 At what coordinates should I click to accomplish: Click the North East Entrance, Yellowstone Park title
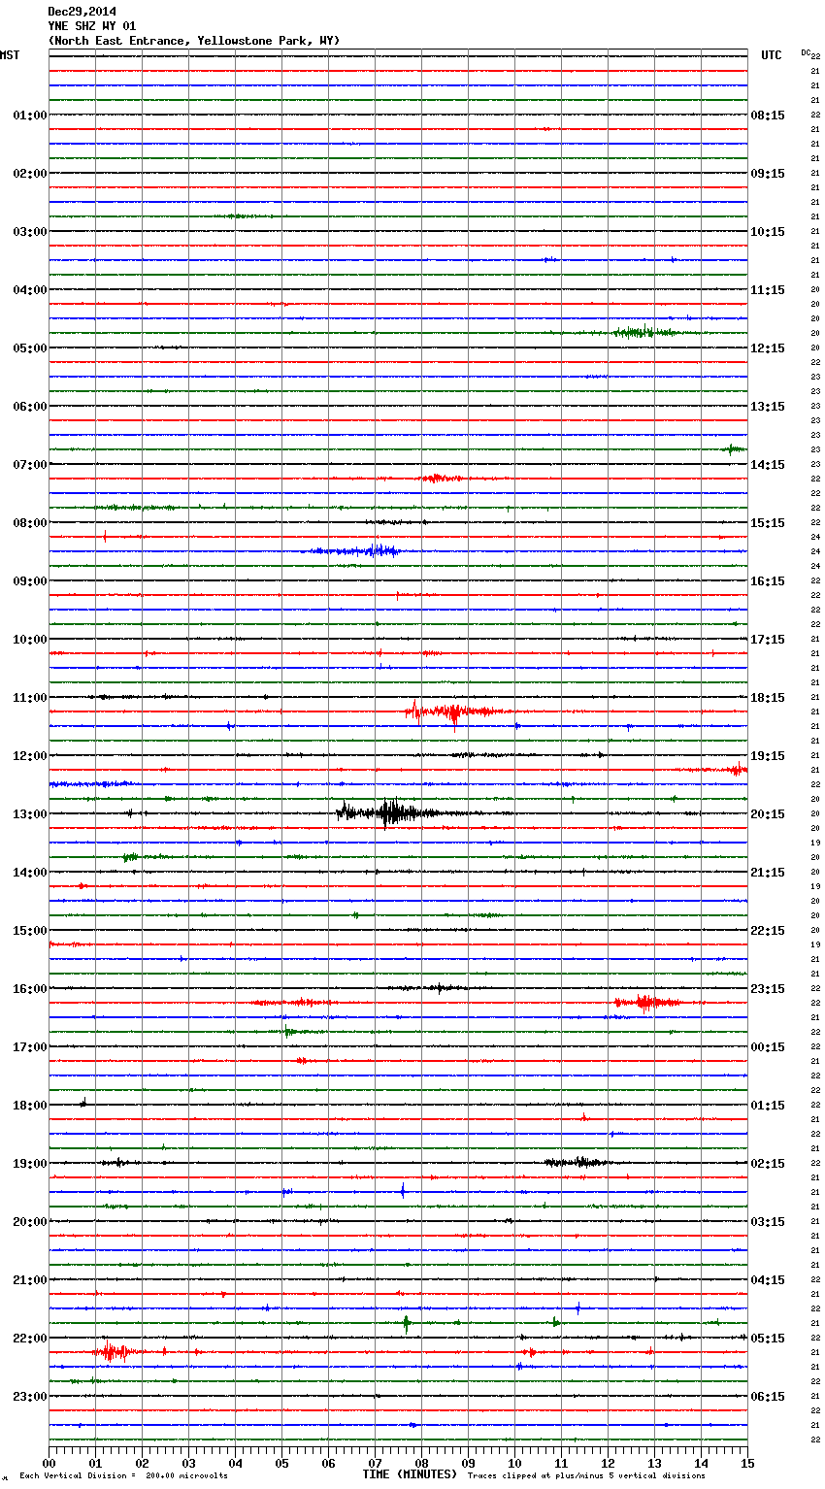click(194, 41)
